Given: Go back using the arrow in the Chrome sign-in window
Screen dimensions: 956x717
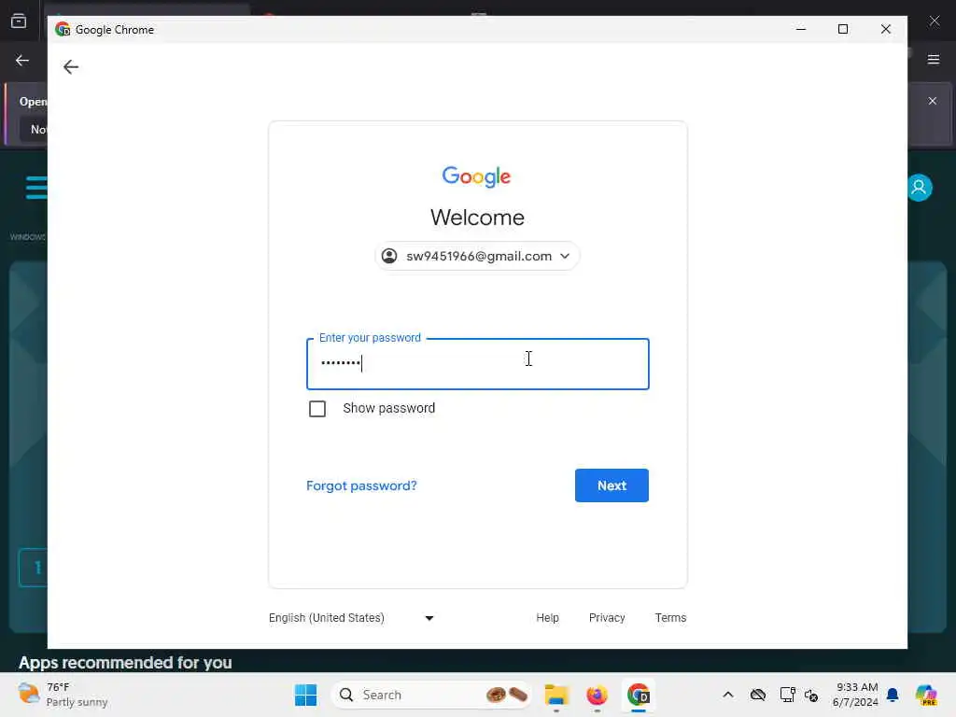Looking at the screenshot, I should [71, 67].
